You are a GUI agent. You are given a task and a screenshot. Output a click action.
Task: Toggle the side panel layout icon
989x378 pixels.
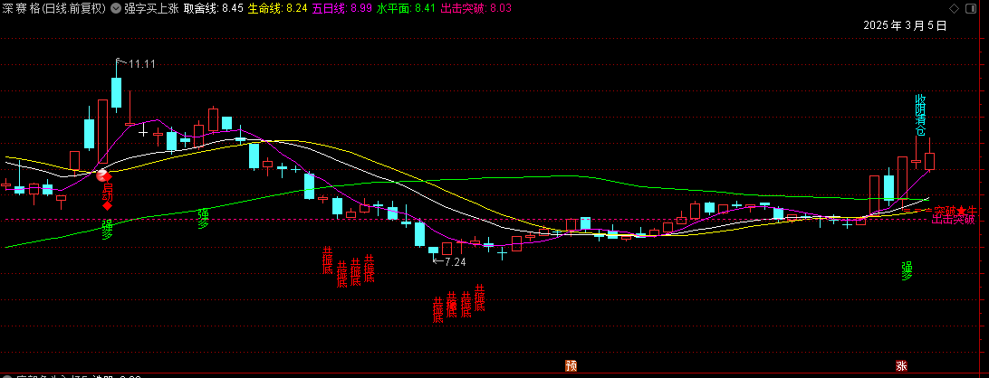(x=972, y=8)
